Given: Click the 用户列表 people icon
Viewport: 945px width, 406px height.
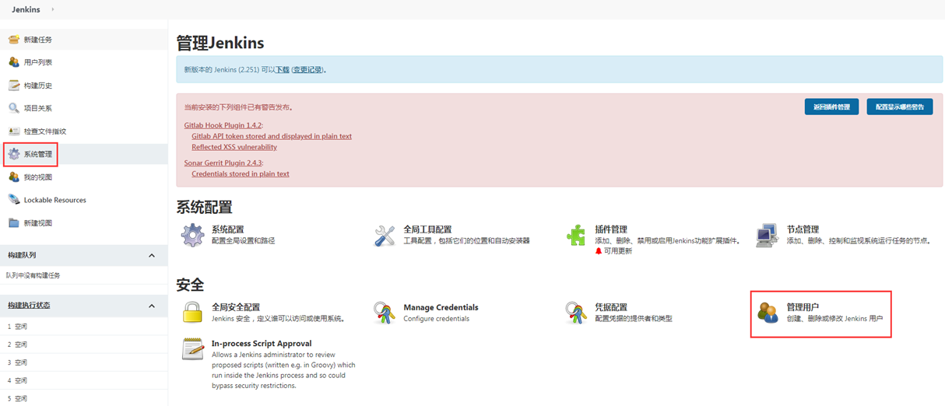Looking at the screenshot, I should [x=14, y=62].
